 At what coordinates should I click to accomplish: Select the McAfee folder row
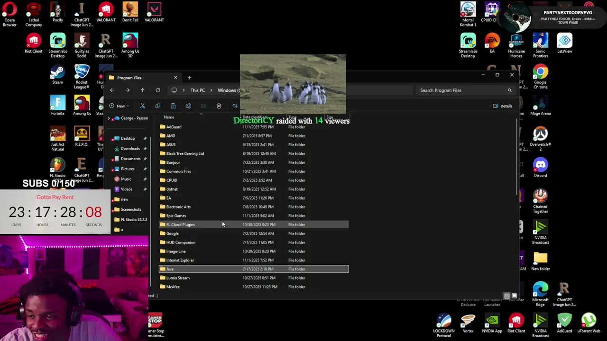click(254, 287)
